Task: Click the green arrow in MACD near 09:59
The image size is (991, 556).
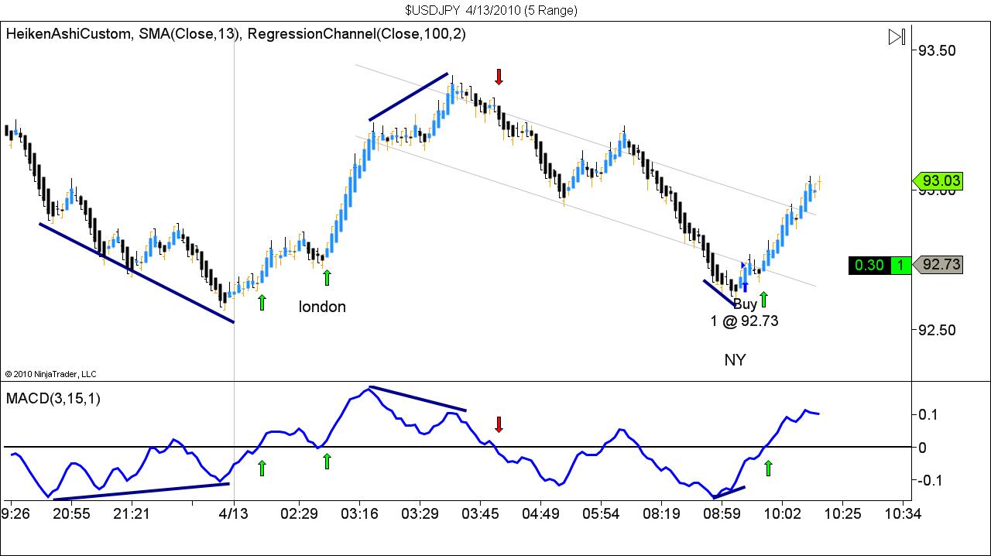Action: point(768,467)
